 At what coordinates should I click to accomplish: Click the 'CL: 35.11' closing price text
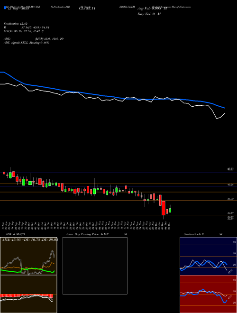tap(87, 9)
